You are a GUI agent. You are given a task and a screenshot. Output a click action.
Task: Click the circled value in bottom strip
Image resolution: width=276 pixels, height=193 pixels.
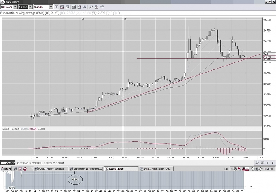coord(75,179)
